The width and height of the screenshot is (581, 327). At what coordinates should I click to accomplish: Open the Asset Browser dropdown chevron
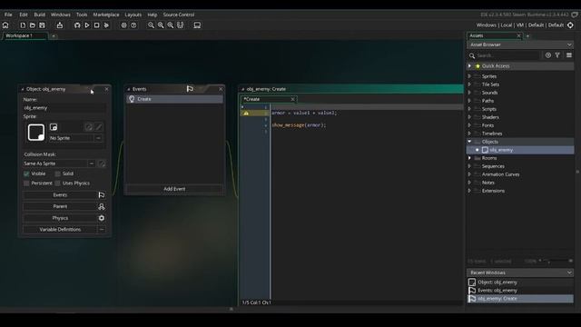tap(569, 45)
